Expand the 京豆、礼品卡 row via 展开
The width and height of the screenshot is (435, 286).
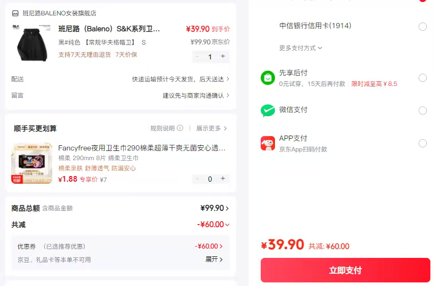214,259
